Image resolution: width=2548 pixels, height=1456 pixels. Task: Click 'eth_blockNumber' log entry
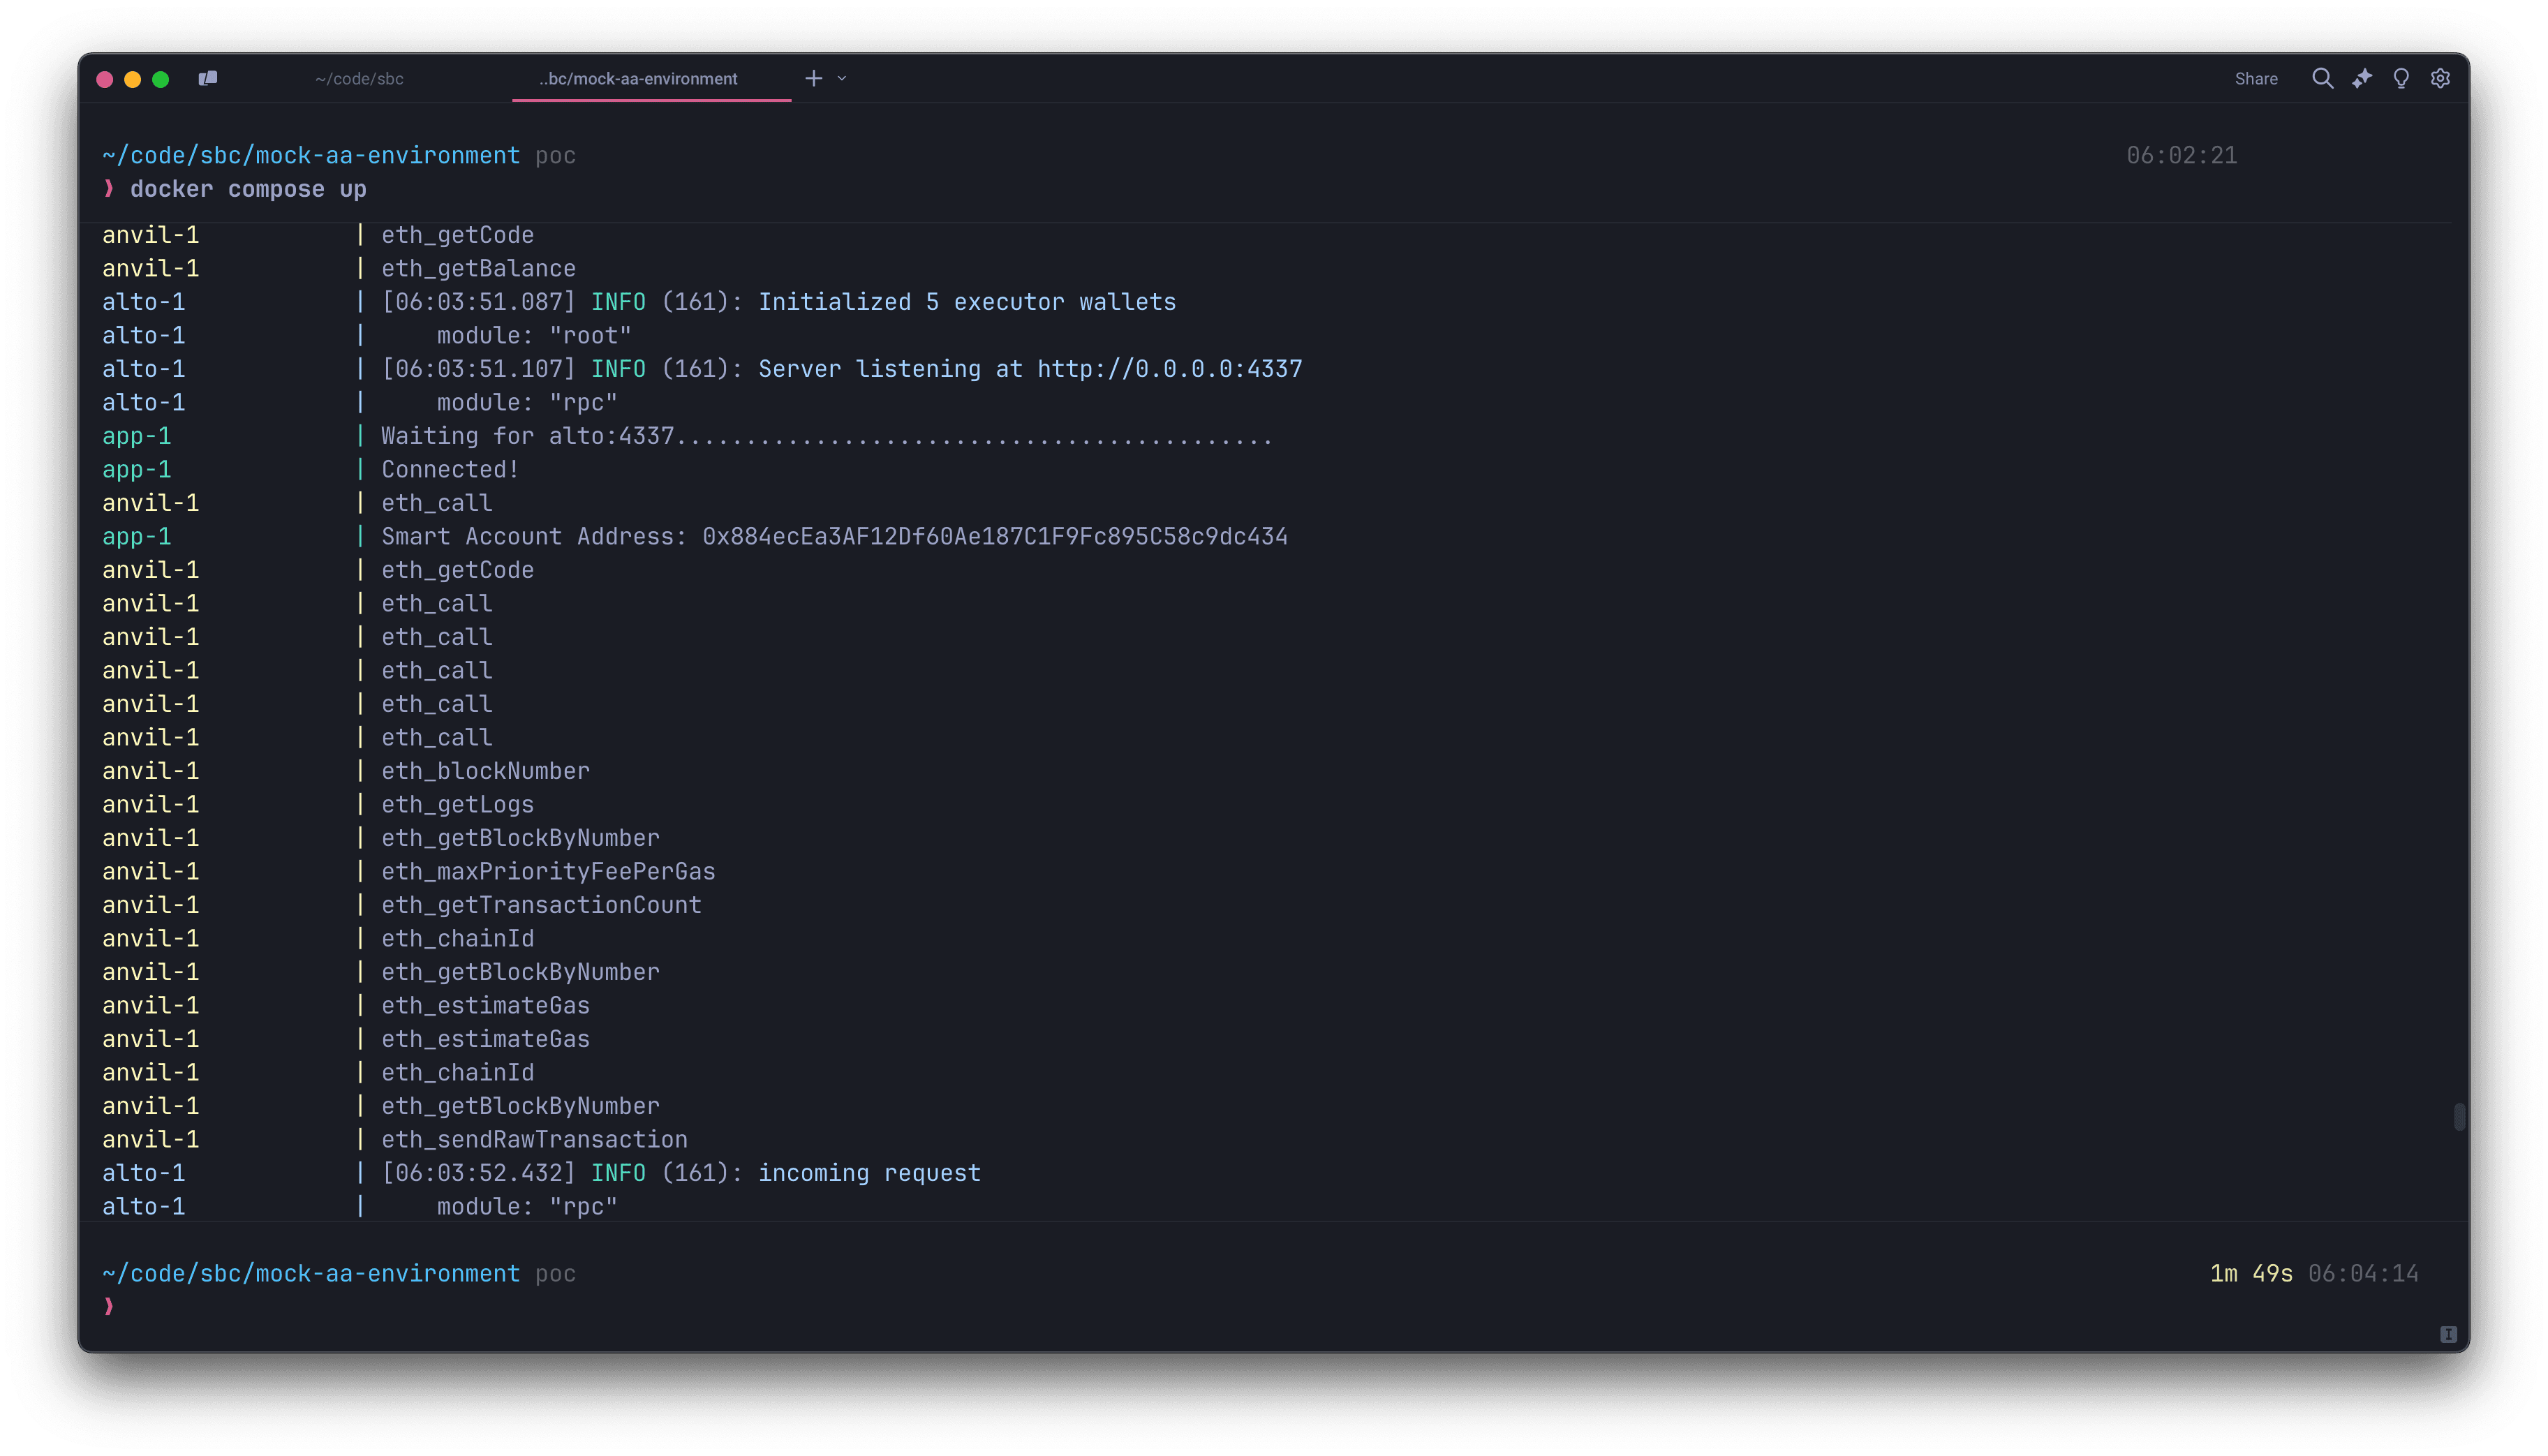coord(485,771)
